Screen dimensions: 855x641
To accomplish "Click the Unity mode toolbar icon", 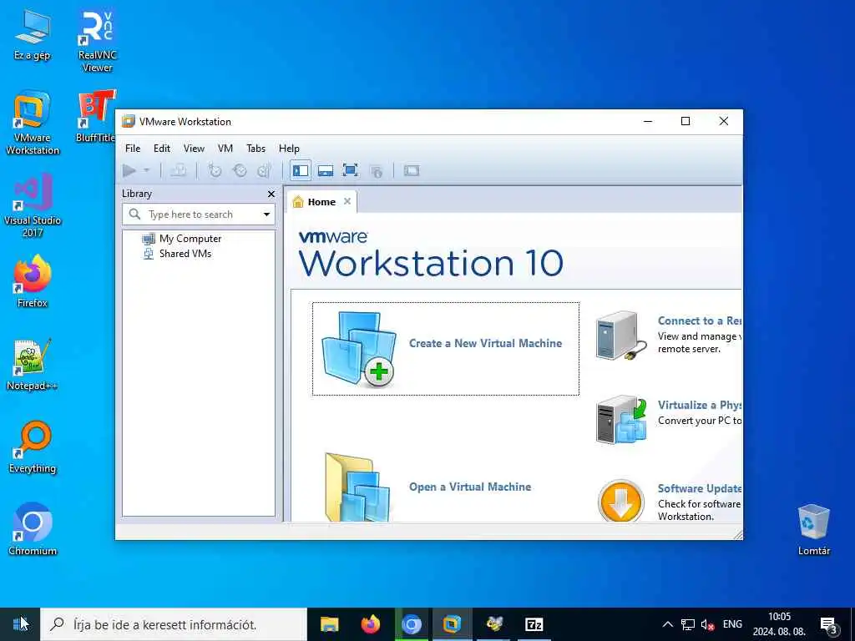I will (376, 170).
